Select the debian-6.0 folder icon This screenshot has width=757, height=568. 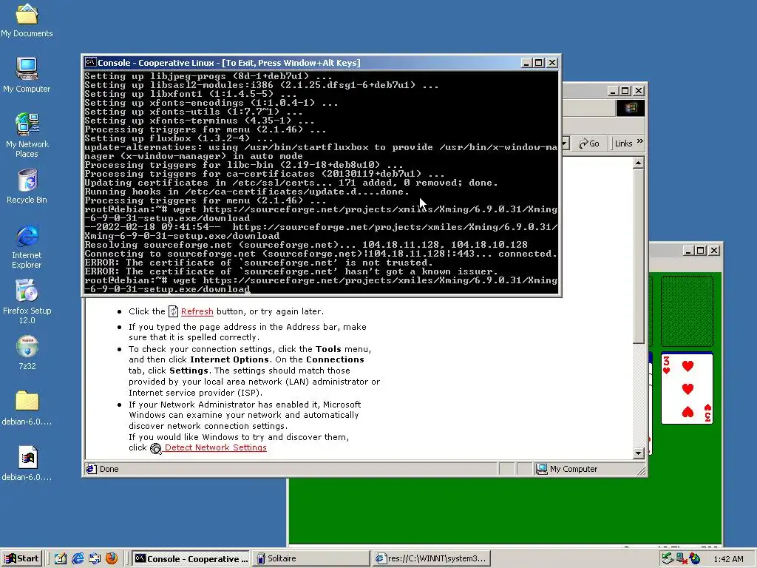[27, 408]
